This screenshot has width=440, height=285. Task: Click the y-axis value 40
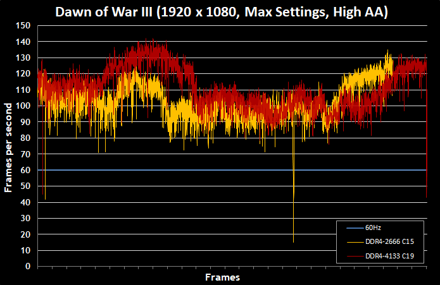pos(25,202)
